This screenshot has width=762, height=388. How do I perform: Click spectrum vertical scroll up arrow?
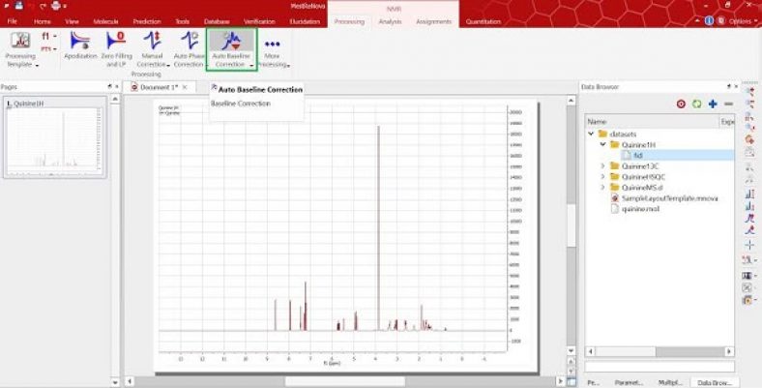[571, 100]
